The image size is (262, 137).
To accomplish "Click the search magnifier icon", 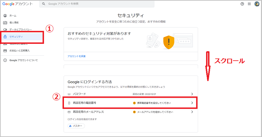I will pos(44,4).
